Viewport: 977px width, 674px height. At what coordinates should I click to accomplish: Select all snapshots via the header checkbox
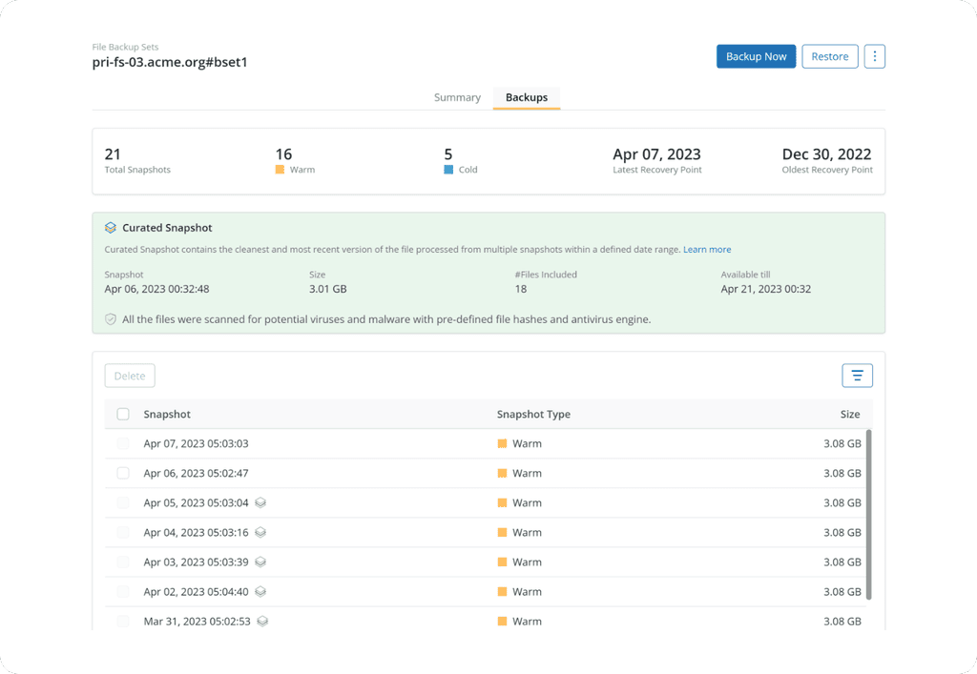[x=122, y=414]
